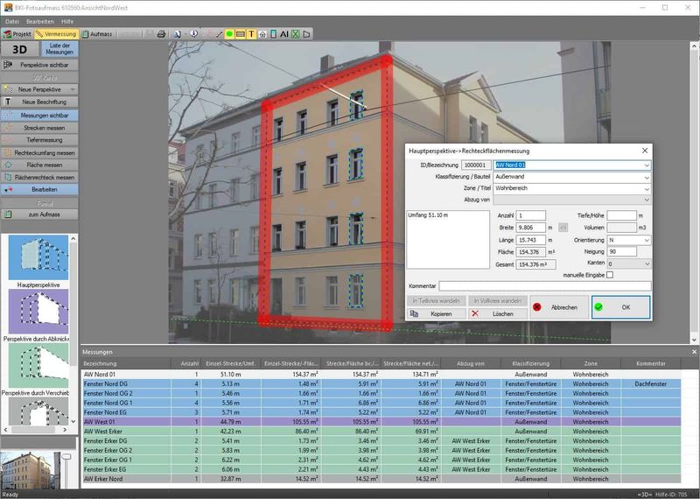
Task: Switch to the Aufmass tab
Action: 95,34
